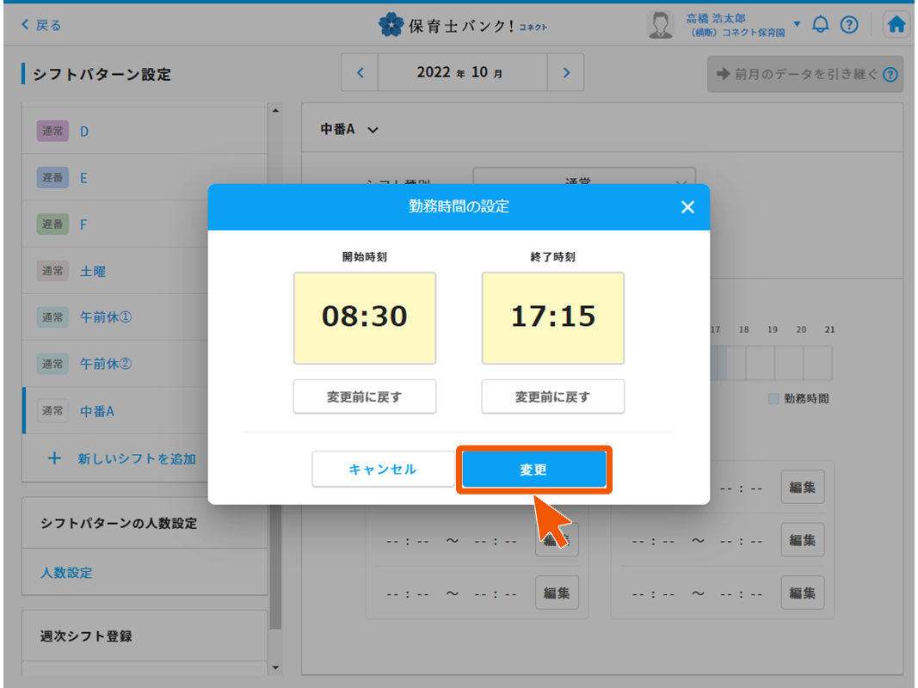Go to next month arrow
The height and width of the screenshot is (688, 918).
pyautogui.click(x=565, y=73)
